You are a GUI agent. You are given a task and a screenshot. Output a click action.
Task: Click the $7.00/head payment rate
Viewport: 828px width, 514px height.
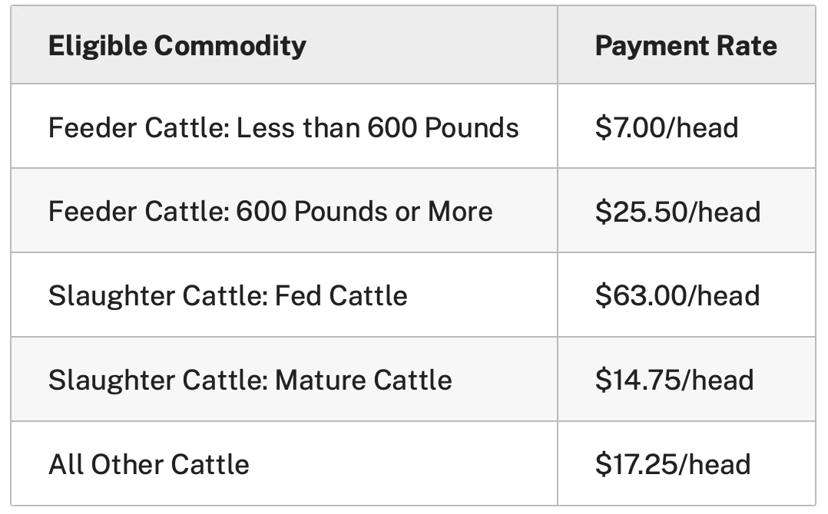pos(666,127)
